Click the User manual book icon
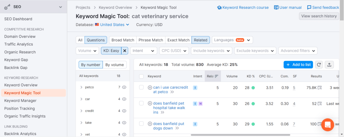 pos(276,7)
